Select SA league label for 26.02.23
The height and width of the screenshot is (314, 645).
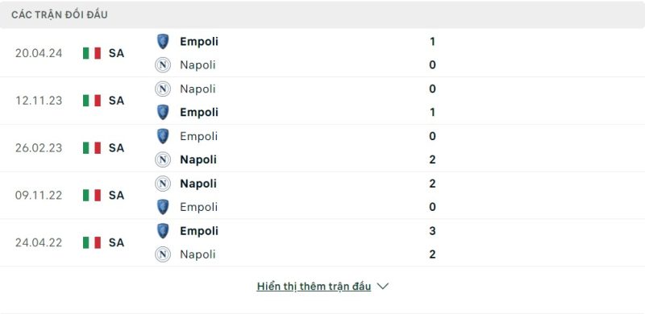[116, 147]
